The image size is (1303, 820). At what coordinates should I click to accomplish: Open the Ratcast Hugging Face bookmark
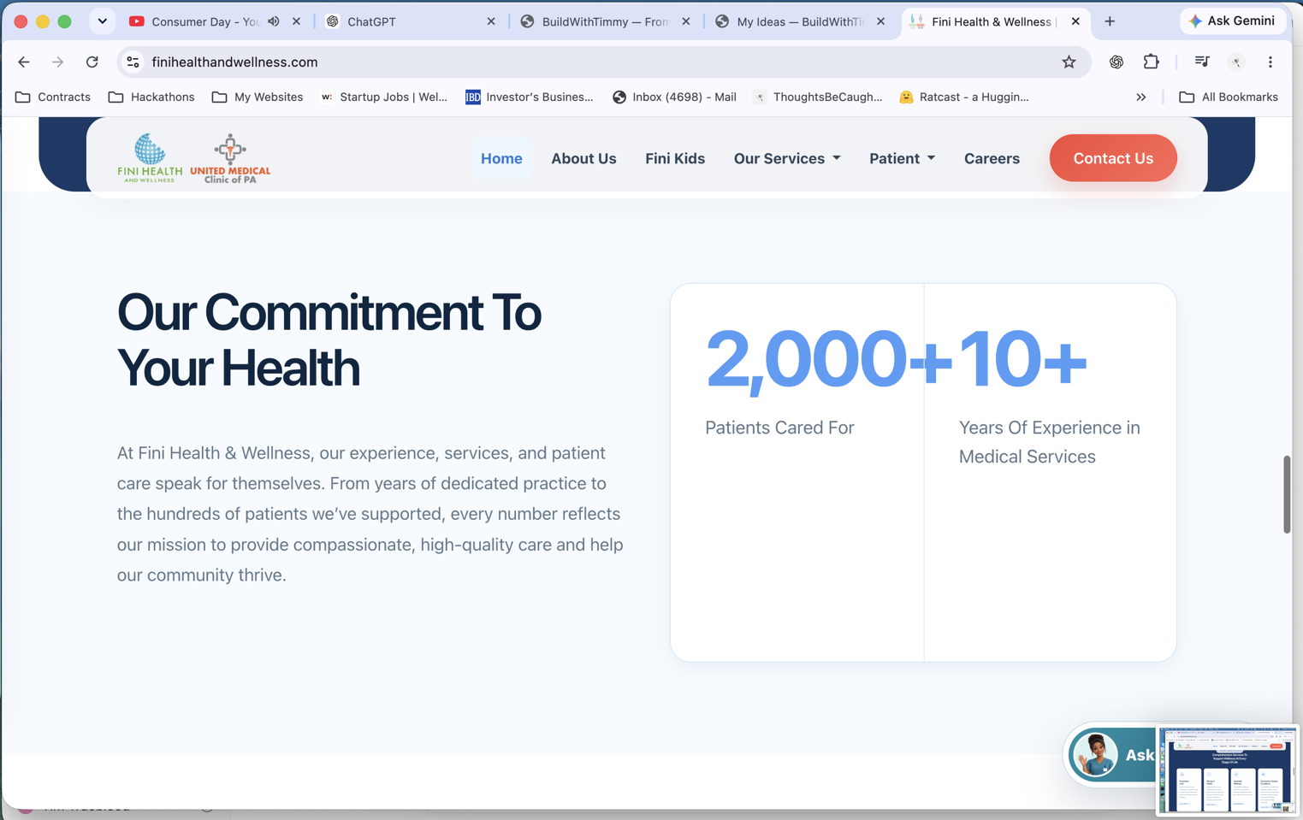[x=964, y=97]
